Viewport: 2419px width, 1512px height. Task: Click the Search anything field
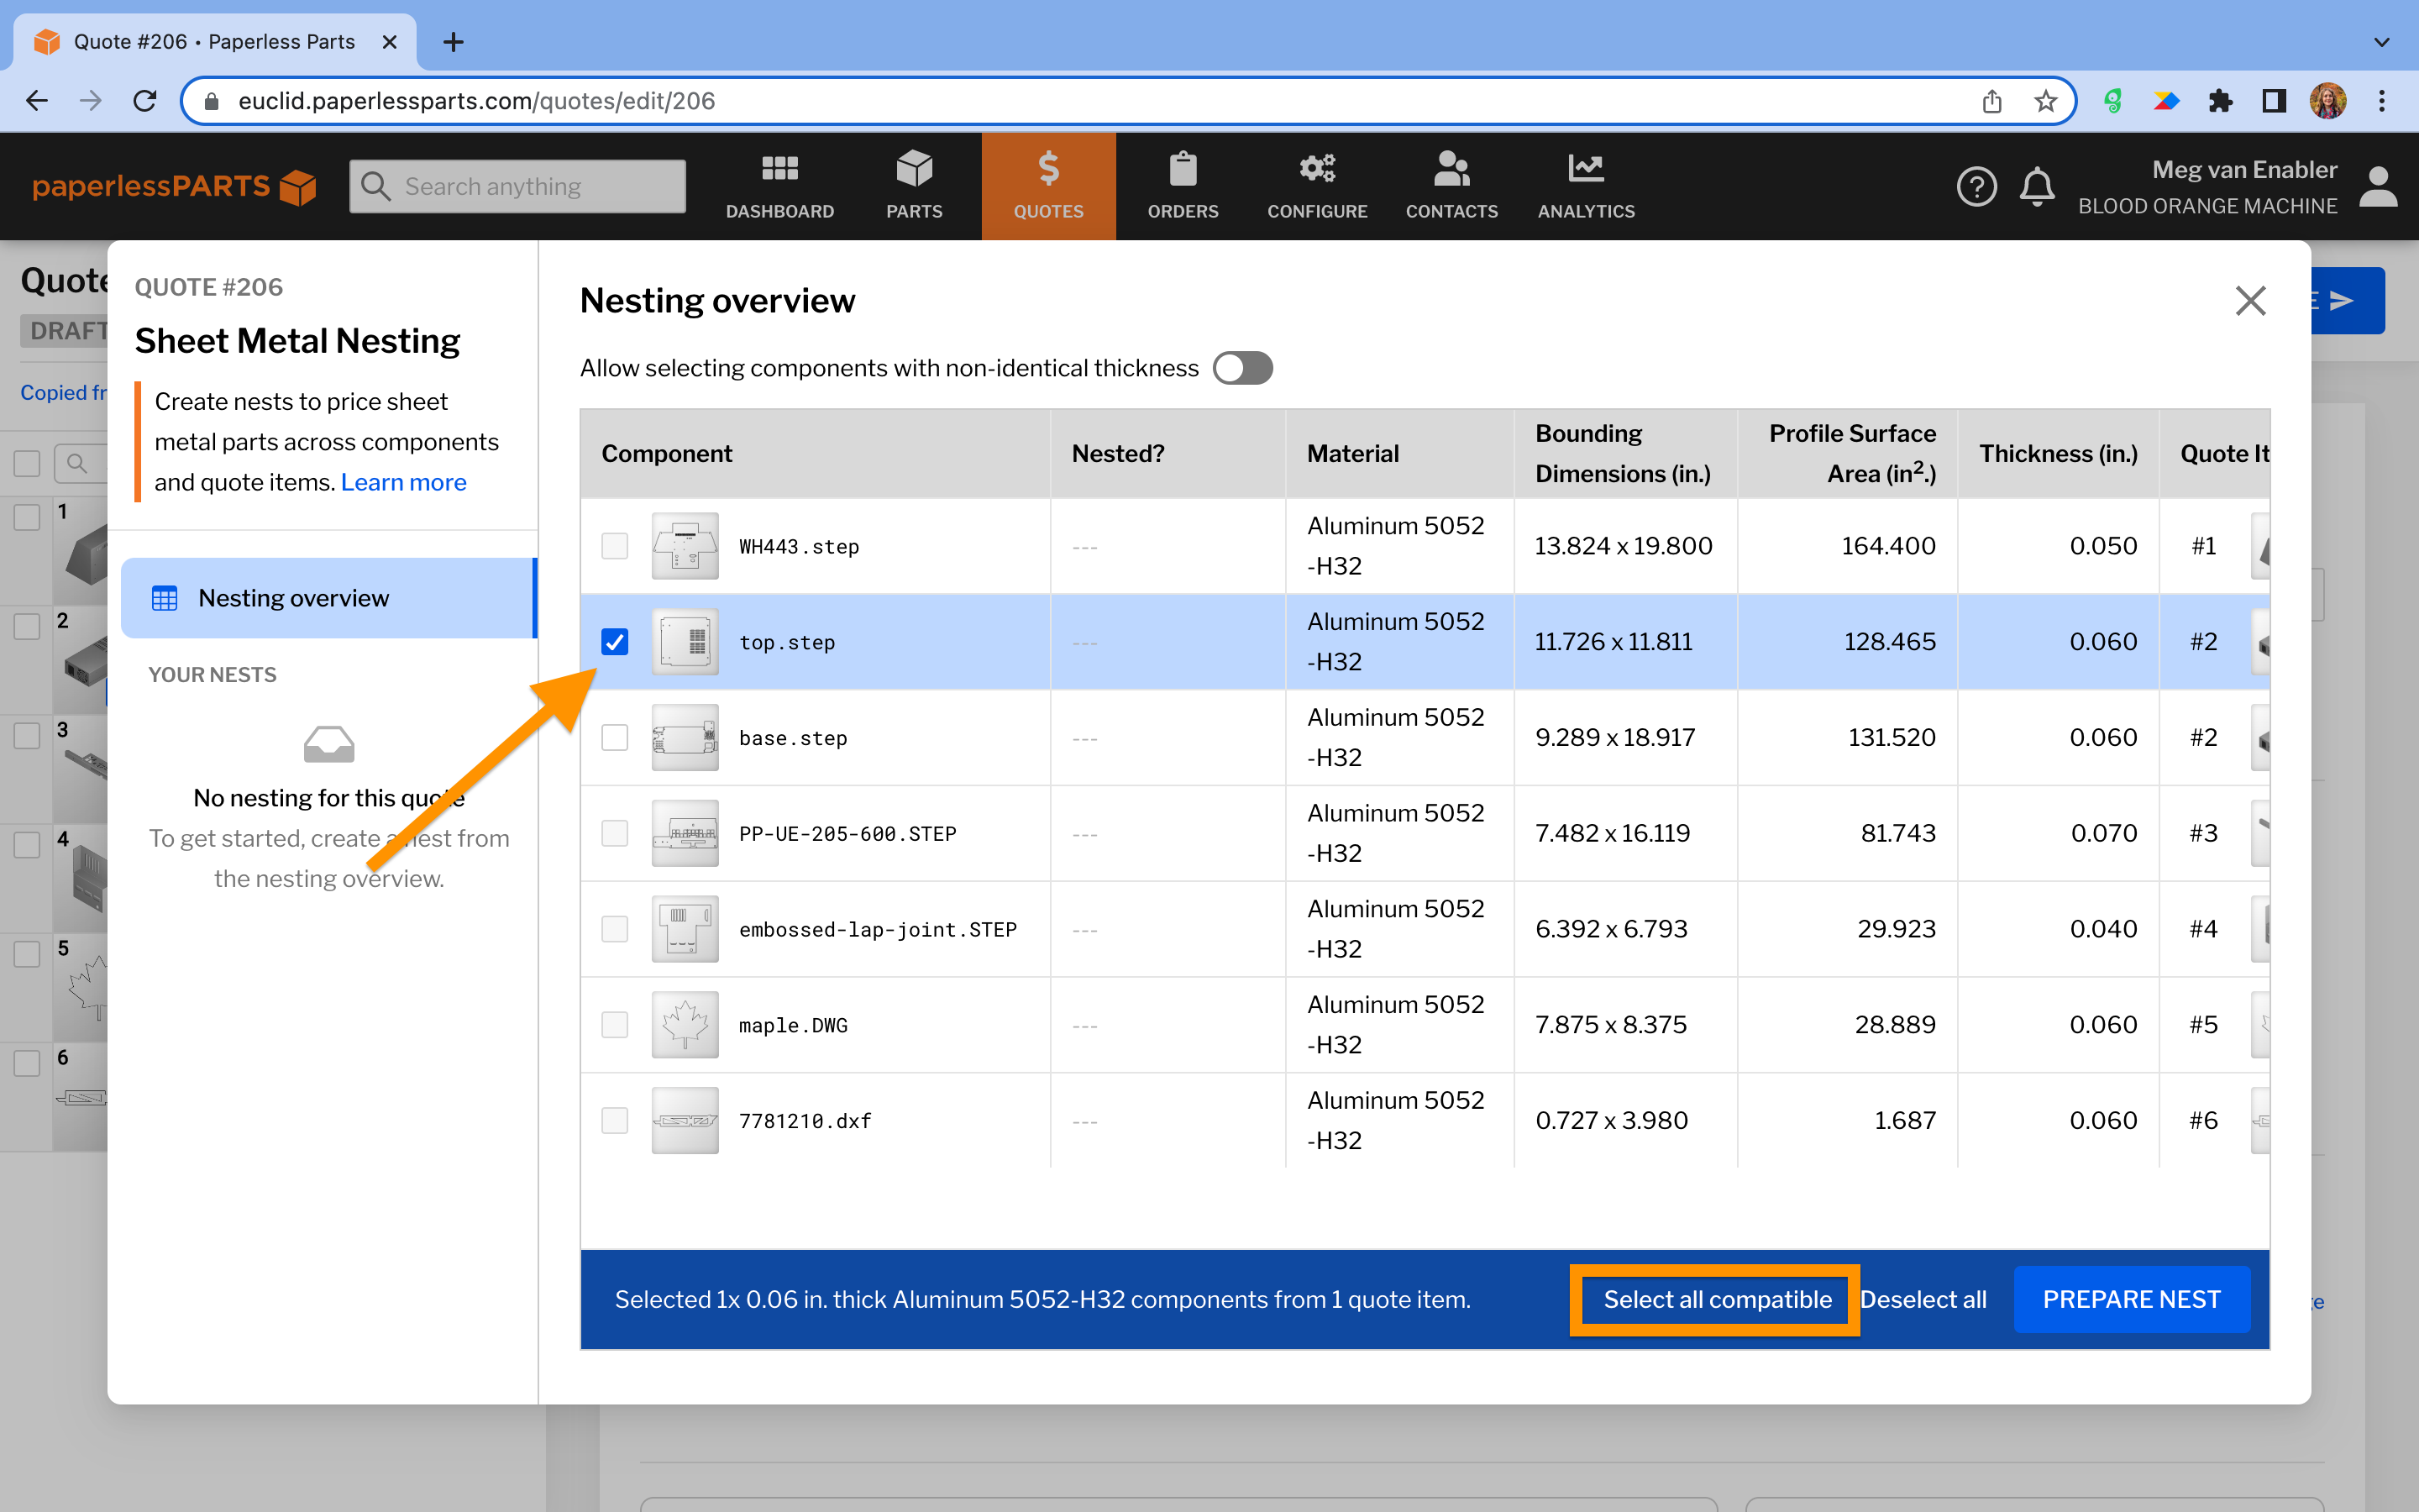pos(517,187)
